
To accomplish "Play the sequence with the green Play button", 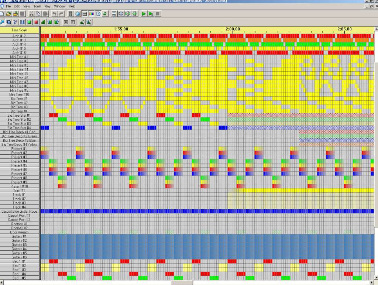I will [x=144, y=14].
